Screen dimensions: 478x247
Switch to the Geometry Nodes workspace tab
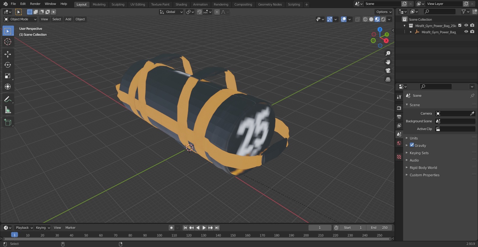tap(270, 4)
